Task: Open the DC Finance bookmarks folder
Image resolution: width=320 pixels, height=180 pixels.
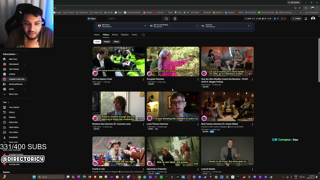Action: tap(68, 12)
